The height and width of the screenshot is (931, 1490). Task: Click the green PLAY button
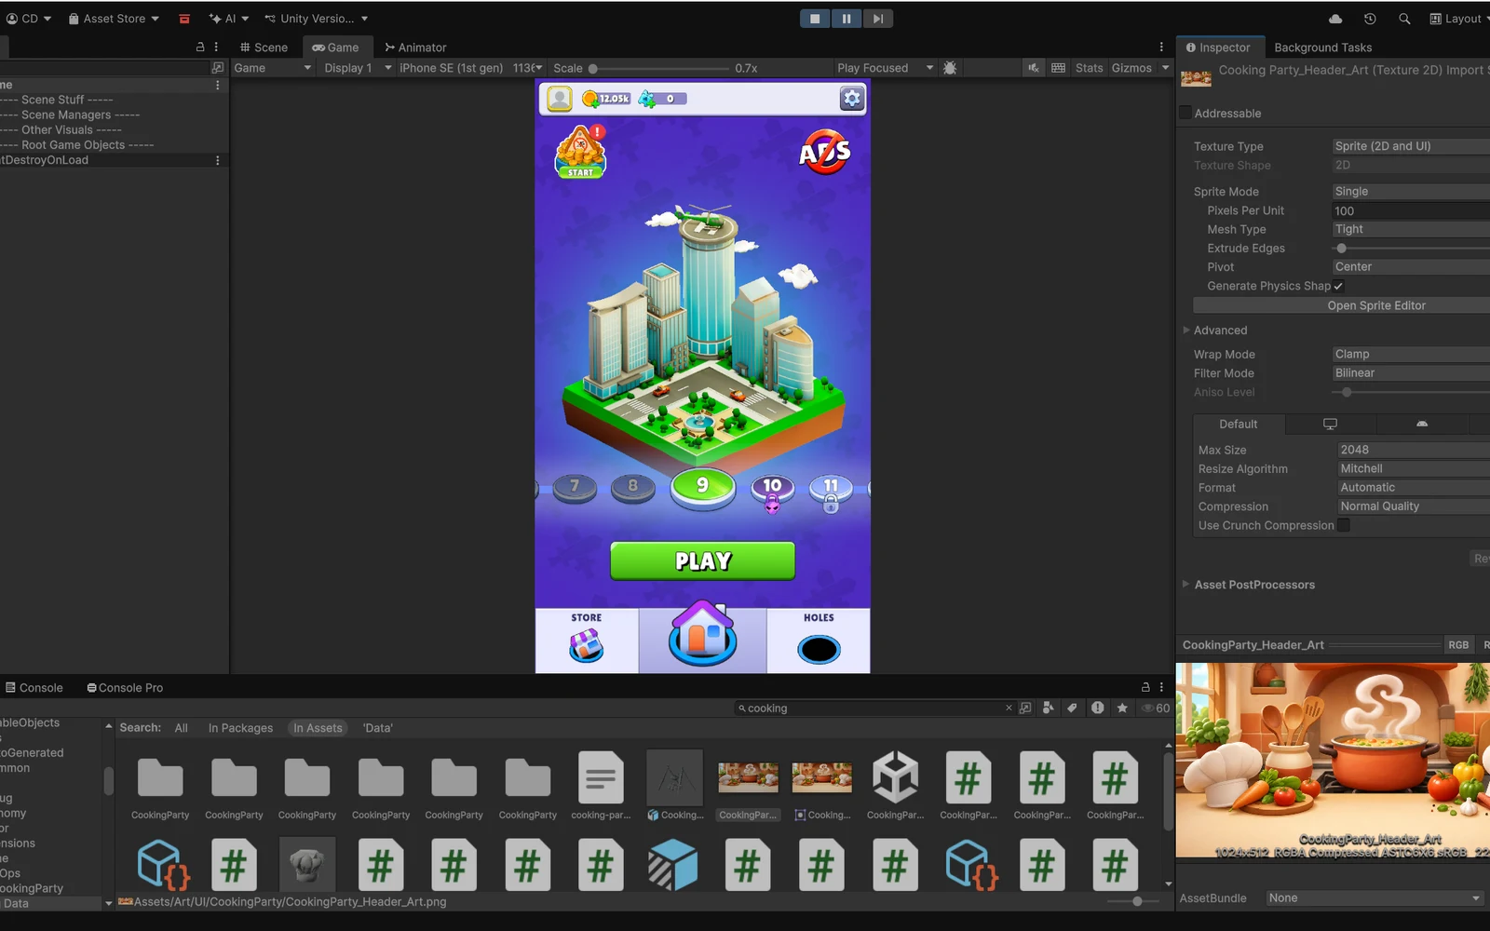point(703,560)
